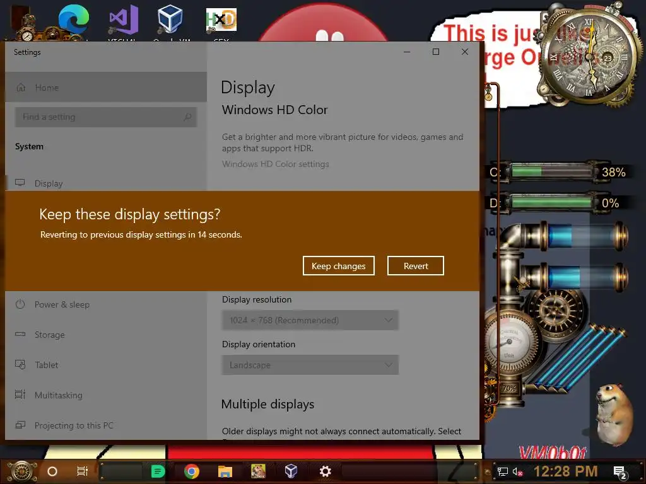Open Task View on the taskbar

pyautogui.click(x=83, y=471)
